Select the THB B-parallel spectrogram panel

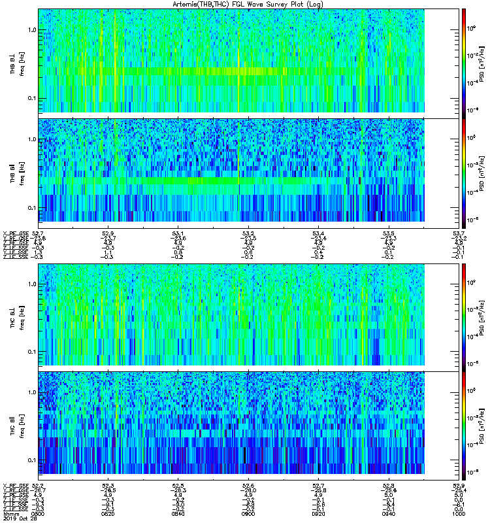pos(231,170)
